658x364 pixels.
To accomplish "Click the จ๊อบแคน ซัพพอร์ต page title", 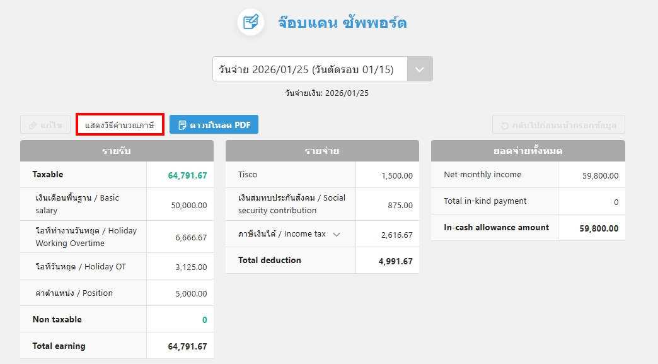I will [x=342, y=23].
